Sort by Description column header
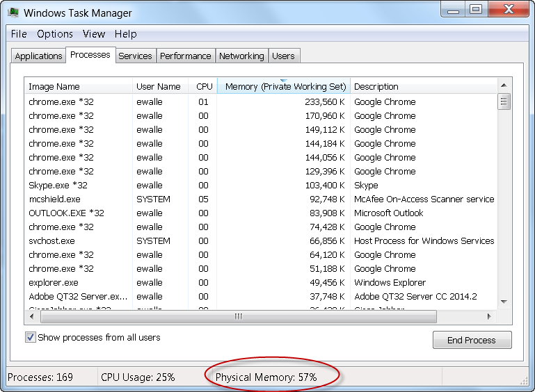Screen dimensions: 535x392 coord(424,87)
